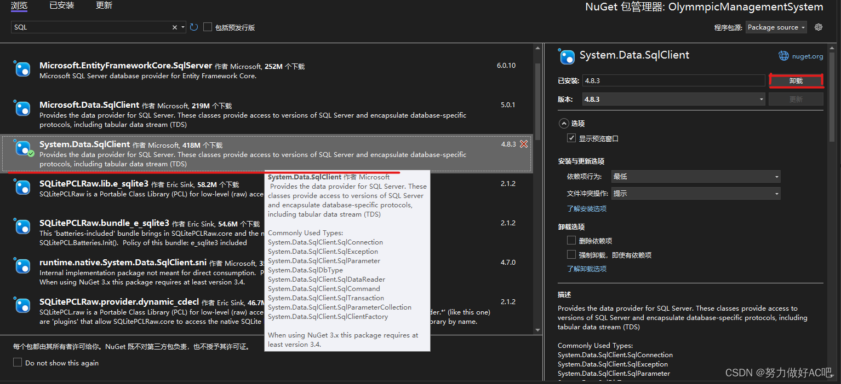
Task: Open the dependency behavior dropdown
Action: (696, 177)
